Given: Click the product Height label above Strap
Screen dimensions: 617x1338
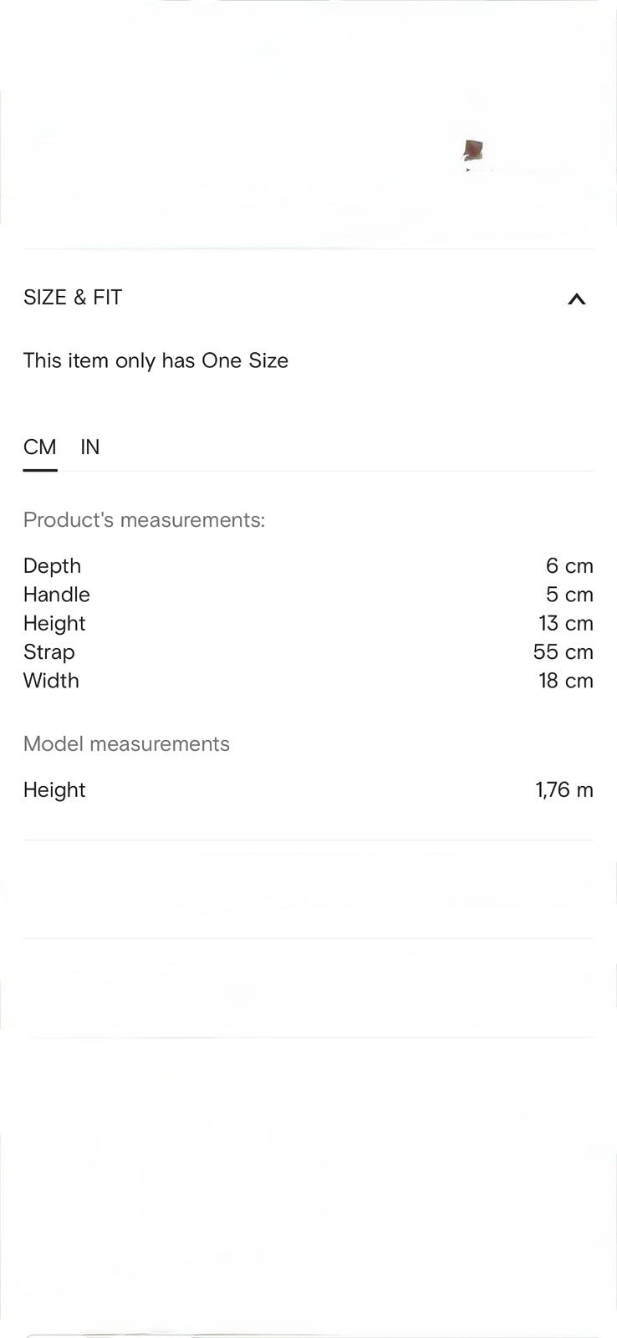Looking at the screenshot, I should 54,624.
